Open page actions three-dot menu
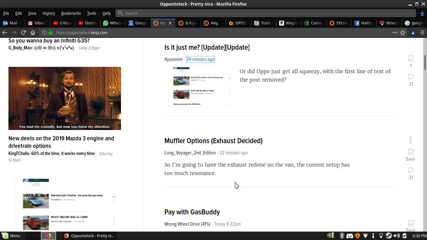427x240 pixels. pyautogui.click(x=395, y=32)
